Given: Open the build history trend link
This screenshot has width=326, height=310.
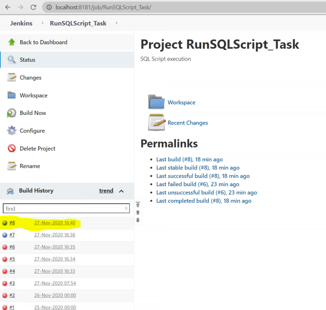Looking at the screenshot, I should pyautogui.click(x=106, y=191).
